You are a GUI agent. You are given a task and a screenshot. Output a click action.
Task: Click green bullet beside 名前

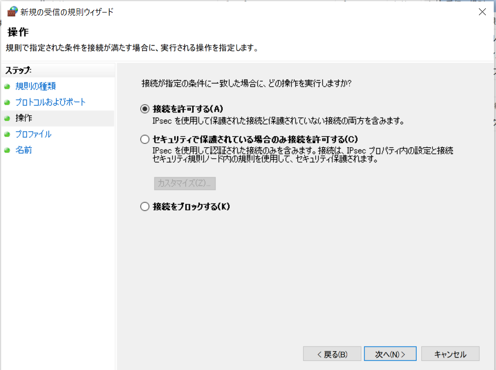7,150
